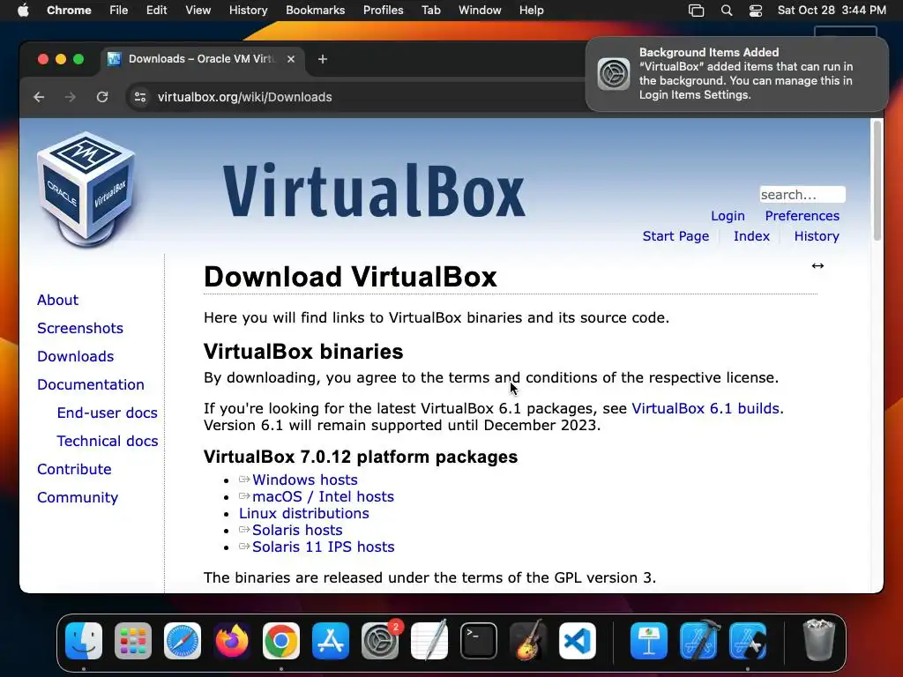Screen dimensions: 903x677
Task: Open Solaris 11 IPS hosts link
Action: pos(323,547)
